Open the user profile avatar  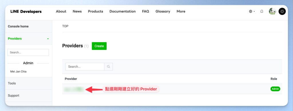[x=272, y=11]
